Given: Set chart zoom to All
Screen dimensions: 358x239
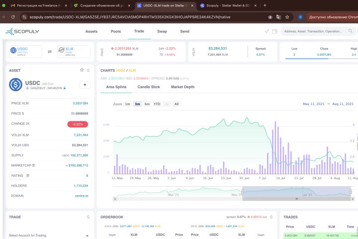Looking at the screenshot, I should click(x=177, y=104).
